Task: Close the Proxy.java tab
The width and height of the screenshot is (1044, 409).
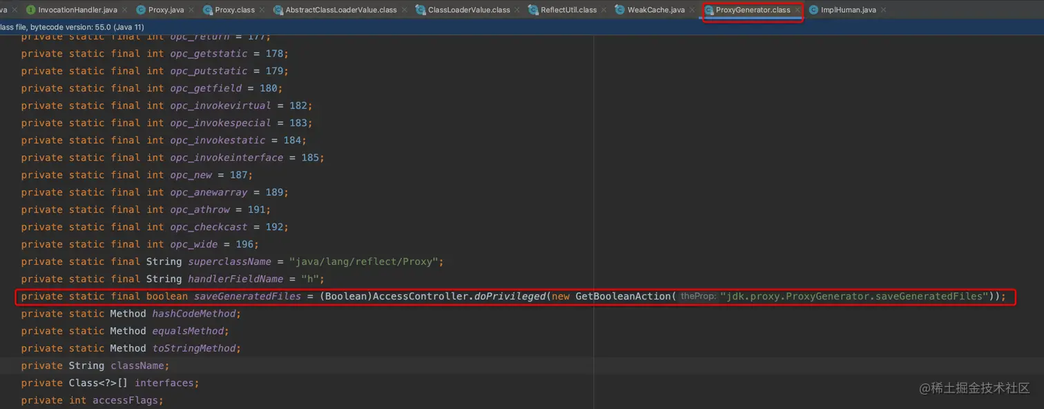Action: click(x=192, y=10)
